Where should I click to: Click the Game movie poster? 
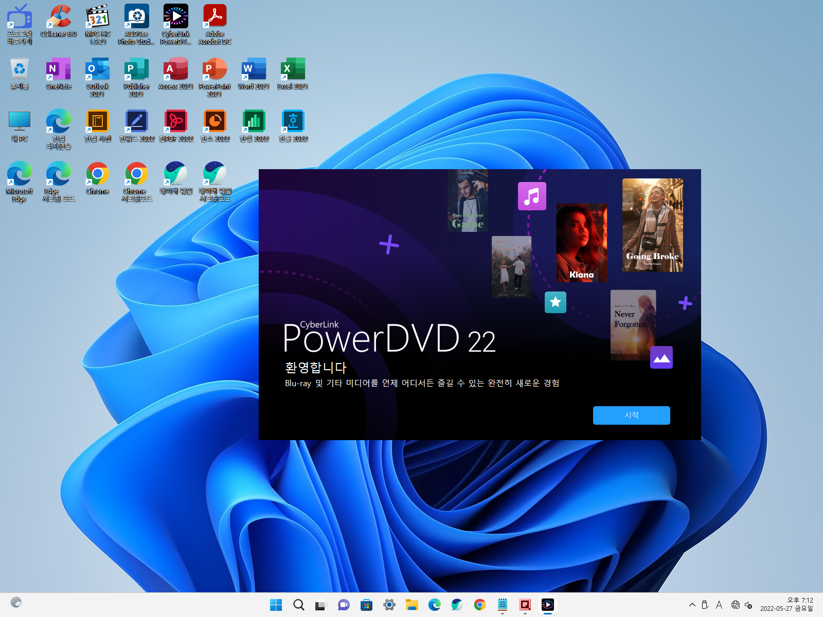pos(468,201)
